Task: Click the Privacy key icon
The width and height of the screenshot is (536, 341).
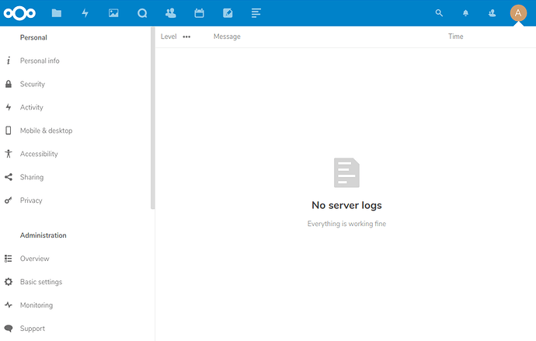Action: tap(9, 200)
